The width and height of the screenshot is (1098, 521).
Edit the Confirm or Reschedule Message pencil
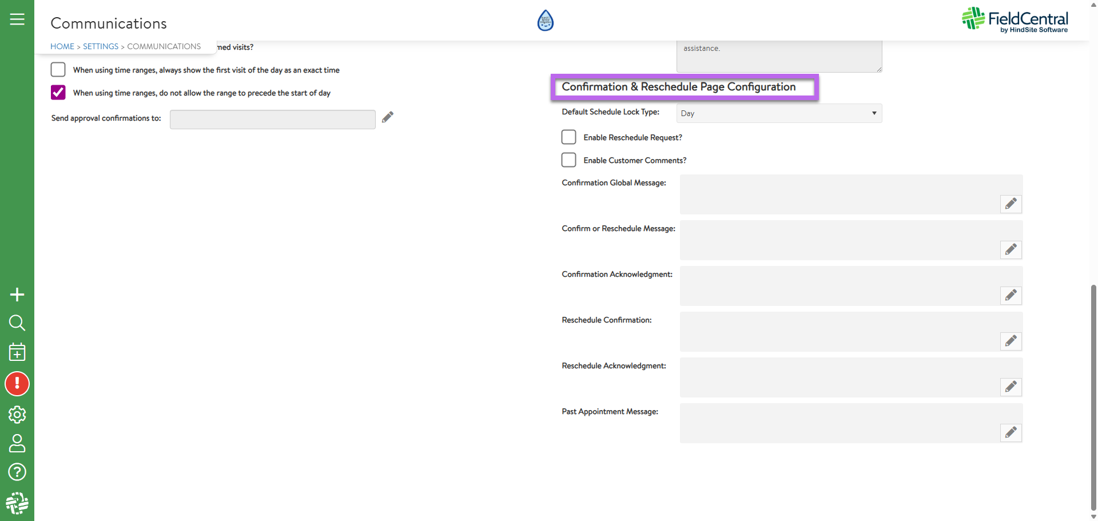[x=1011, y=249]
